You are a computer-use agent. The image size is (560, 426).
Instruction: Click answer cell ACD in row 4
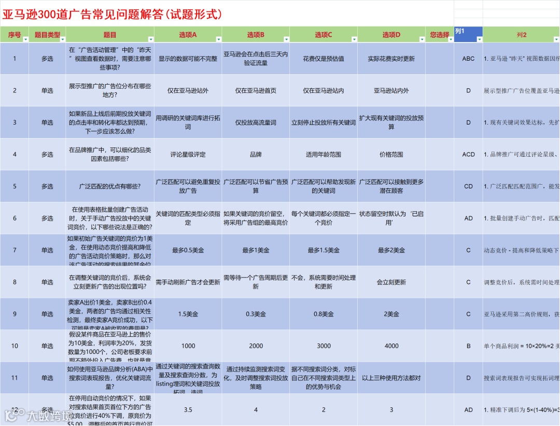pyautogui.click(x=468, y=155)
